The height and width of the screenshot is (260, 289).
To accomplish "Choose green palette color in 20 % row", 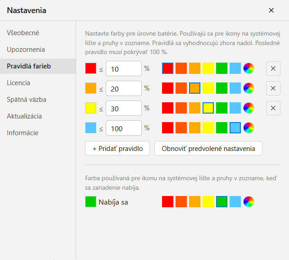I will (221, 88).
